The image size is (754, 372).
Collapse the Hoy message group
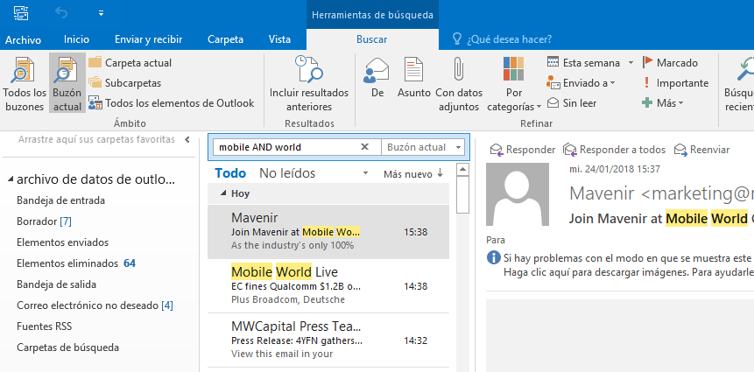223,193
